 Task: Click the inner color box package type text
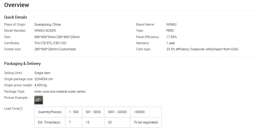(x=60, y=91)
